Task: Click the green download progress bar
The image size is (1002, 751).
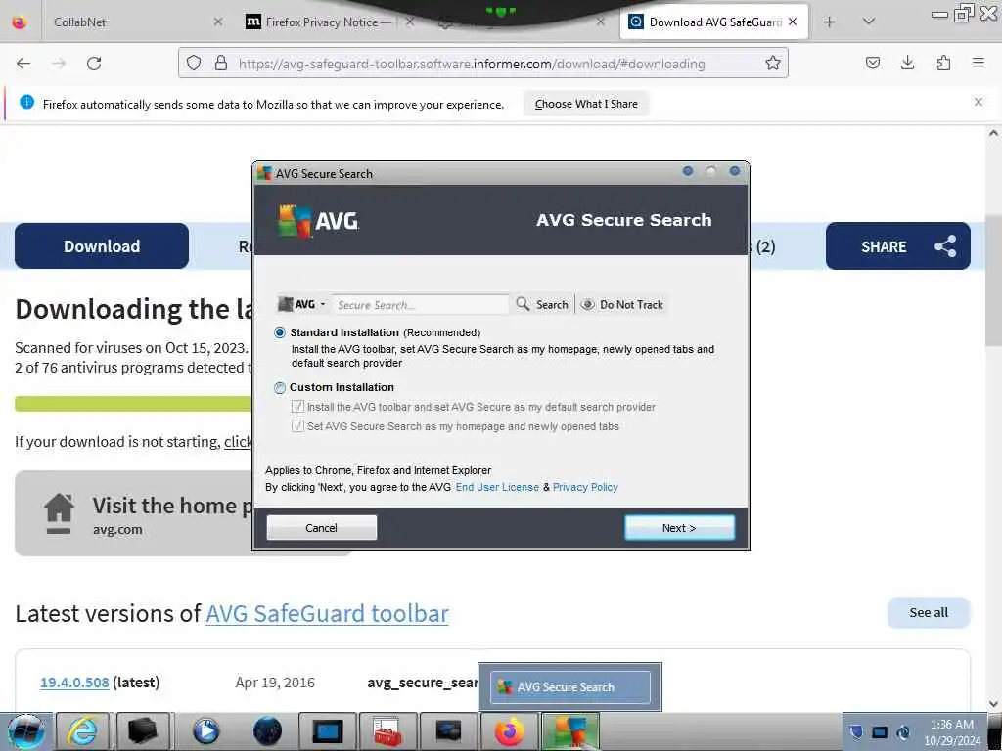Action: 133,404
